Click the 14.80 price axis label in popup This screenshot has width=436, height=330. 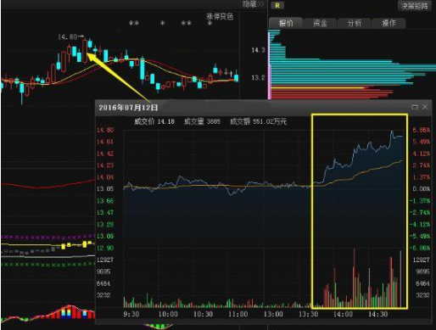[x=105, y=130]
